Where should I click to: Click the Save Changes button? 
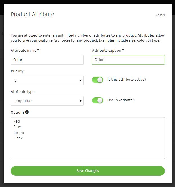[88, 171]
